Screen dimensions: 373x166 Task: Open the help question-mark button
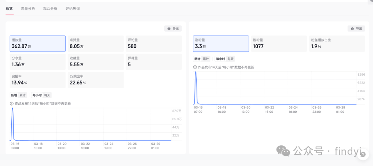pyautogui.click(x=363, y=155)
